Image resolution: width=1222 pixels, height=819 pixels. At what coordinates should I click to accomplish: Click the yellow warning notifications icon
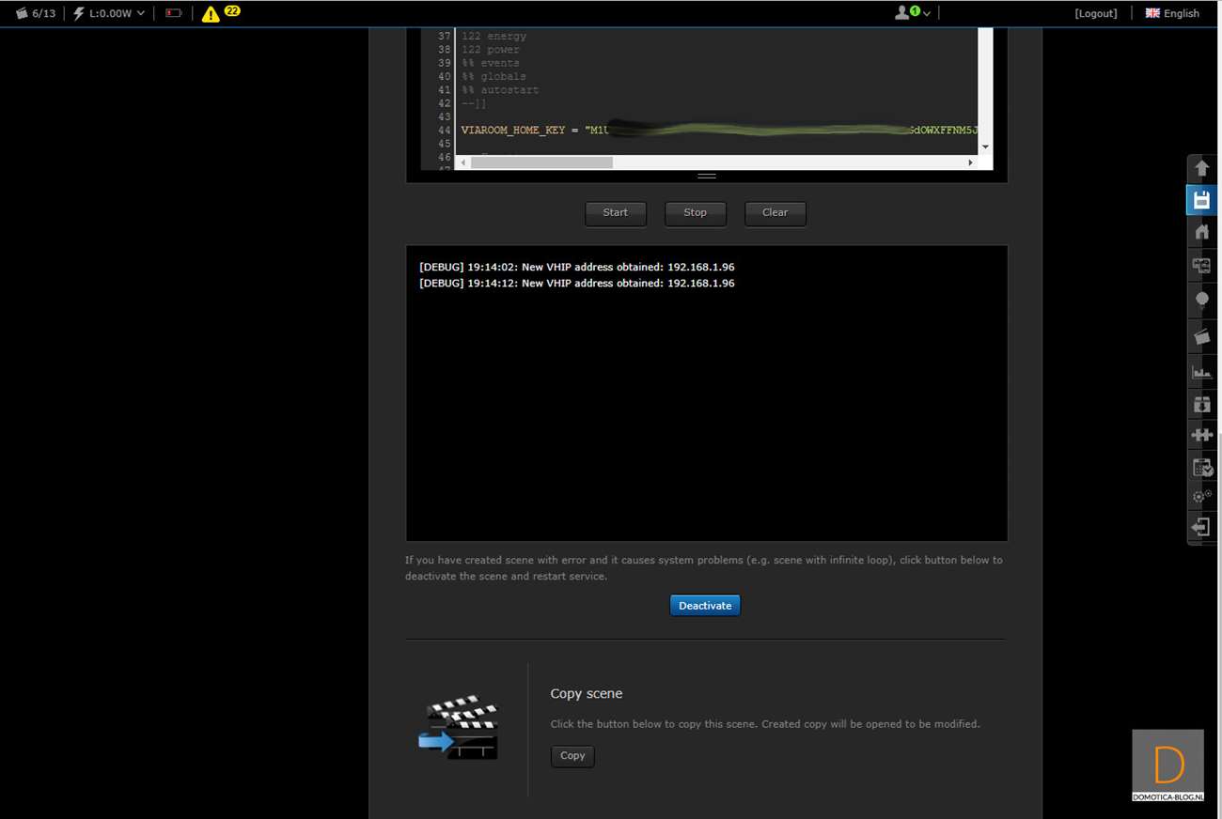211,13
